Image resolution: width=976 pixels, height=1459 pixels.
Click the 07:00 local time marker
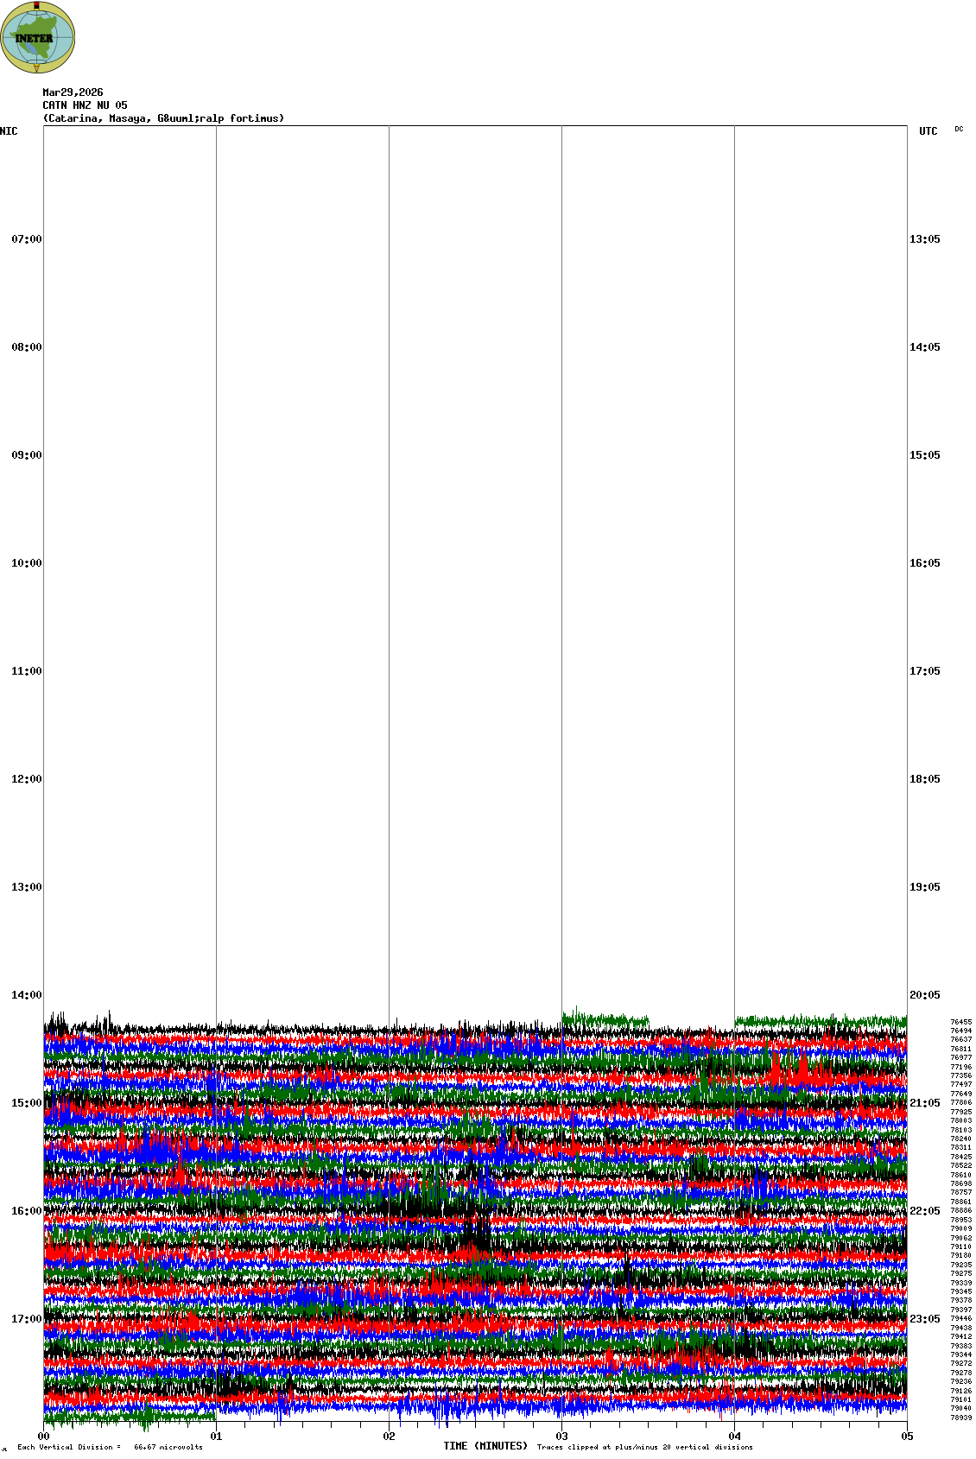tap(26, 239)
